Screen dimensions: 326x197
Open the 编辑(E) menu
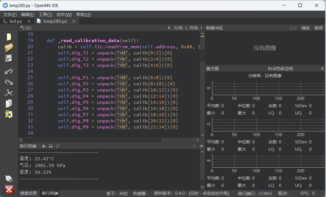coord(28,15)
